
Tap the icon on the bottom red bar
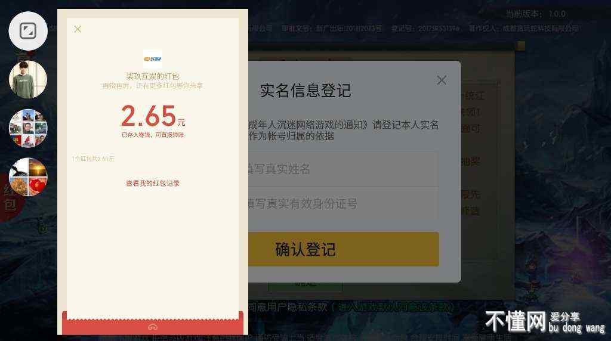click(153, 327)
